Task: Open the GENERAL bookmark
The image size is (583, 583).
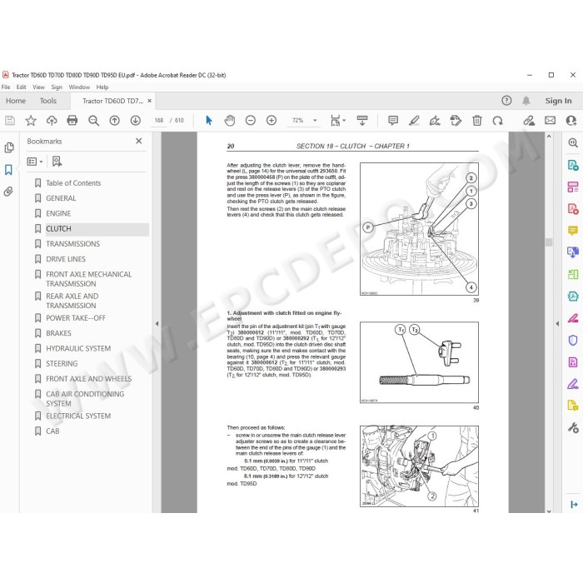Action: tap(61, 198)
